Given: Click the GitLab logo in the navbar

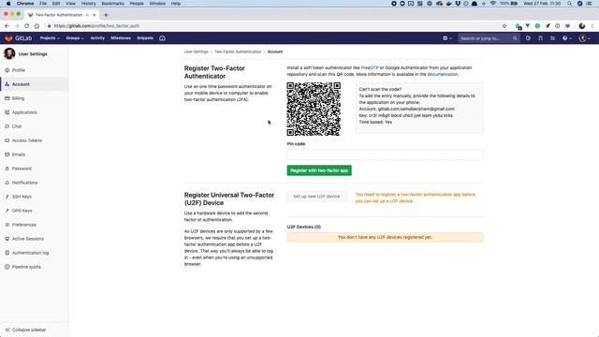Looking at the screenshot, I should pos(18,38).
